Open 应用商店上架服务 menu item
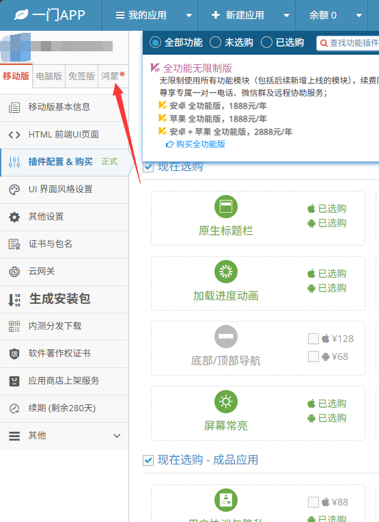Viewport: 379px width, 522px height. [x=64, y=381]
